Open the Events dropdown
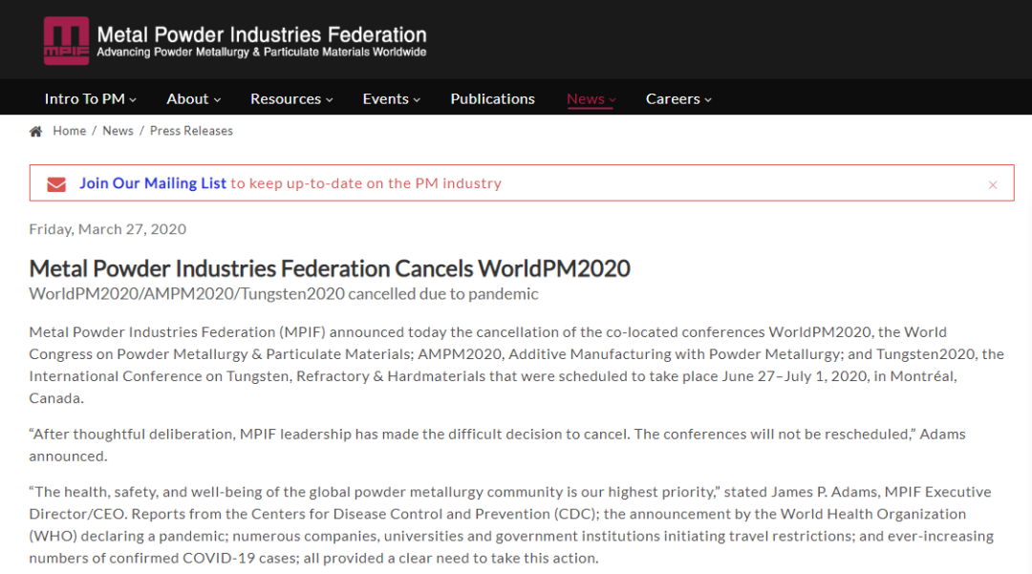This screenshot has height=574, width=1032. coord(391,99)
